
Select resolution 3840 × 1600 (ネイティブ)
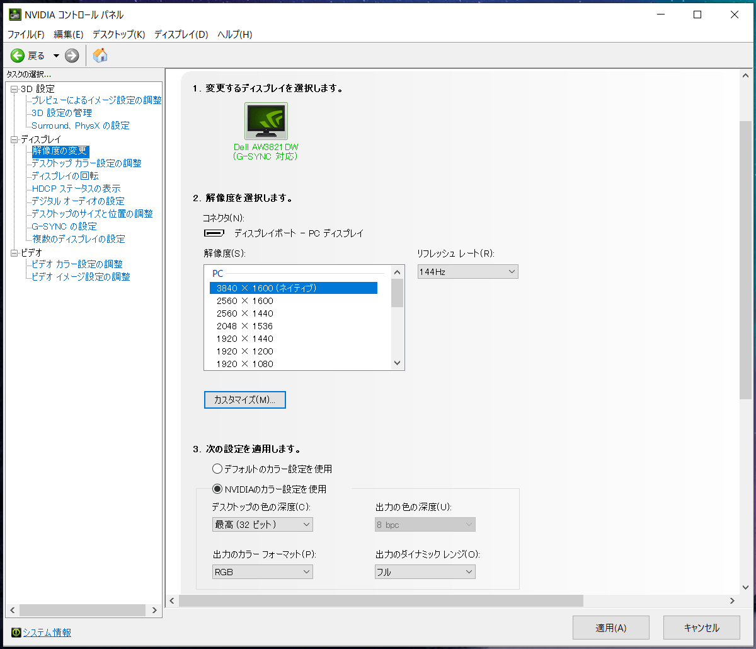pyautogui.click(x=294, y=288)
